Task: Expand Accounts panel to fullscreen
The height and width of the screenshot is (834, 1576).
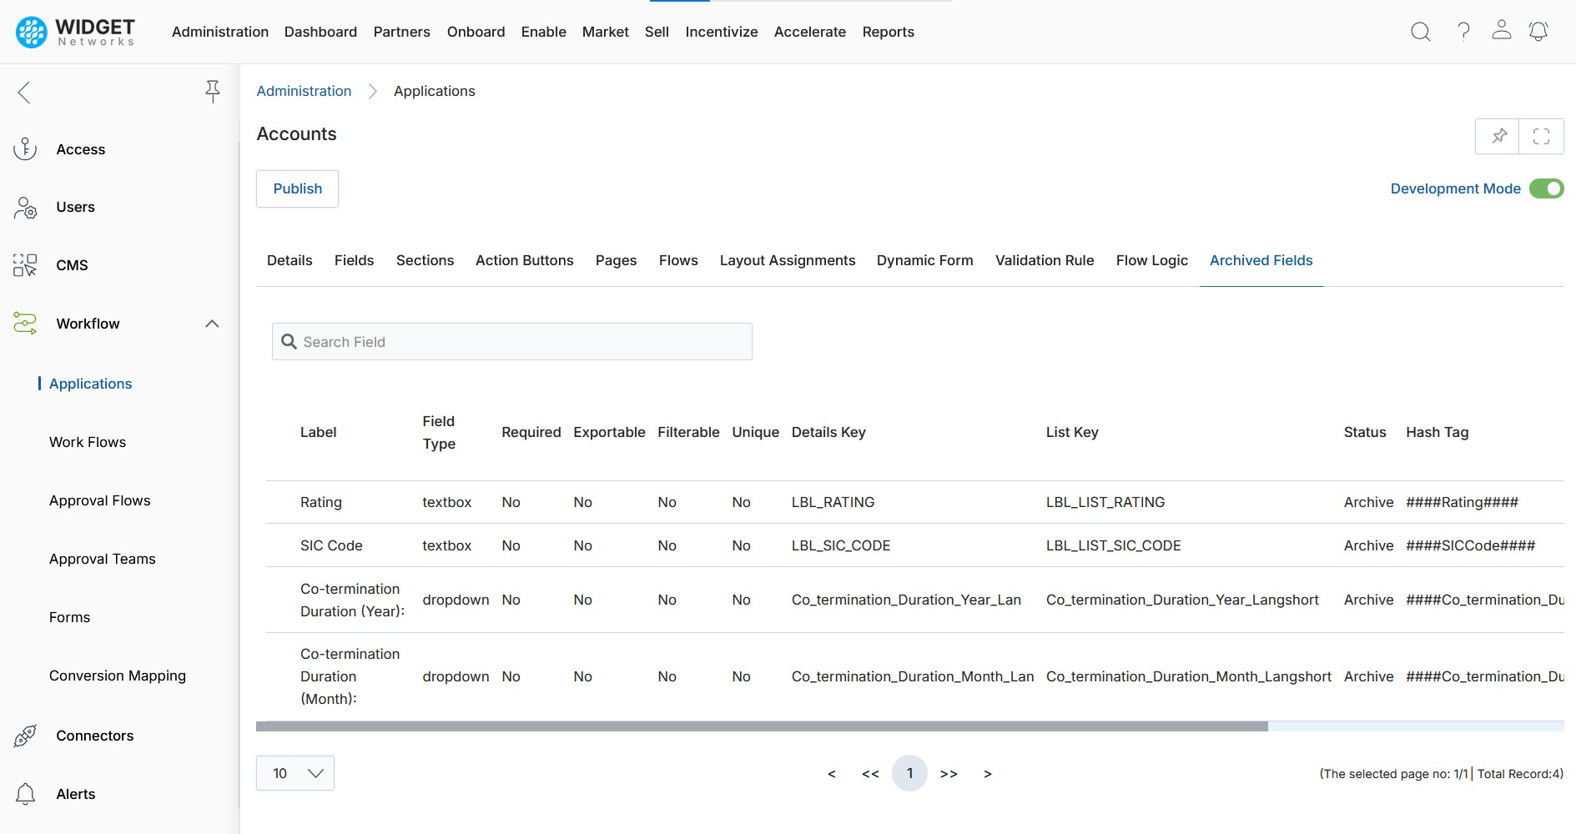Action: [1541, 136]
